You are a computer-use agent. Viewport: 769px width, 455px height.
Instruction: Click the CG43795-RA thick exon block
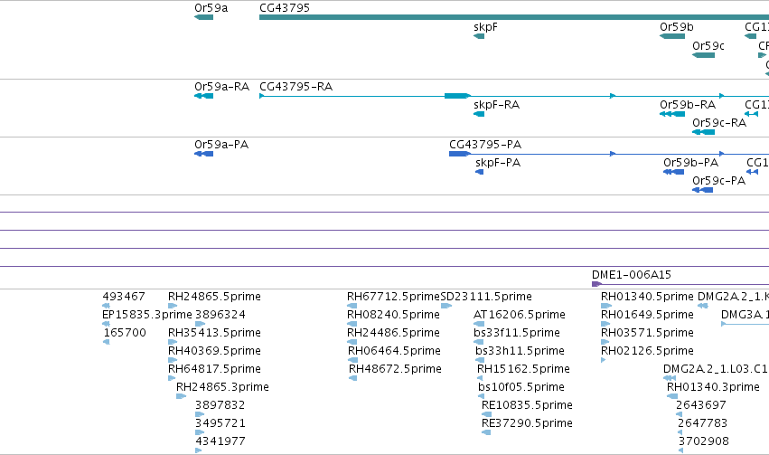(x=457, y=96)
